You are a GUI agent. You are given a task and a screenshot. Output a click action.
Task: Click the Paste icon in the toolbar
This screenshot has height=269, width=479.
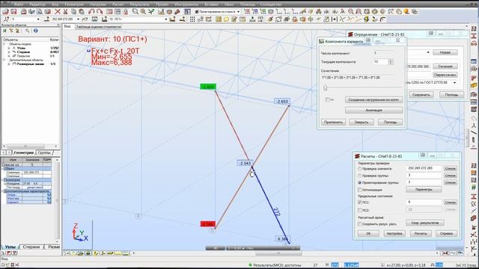[82, 12]
